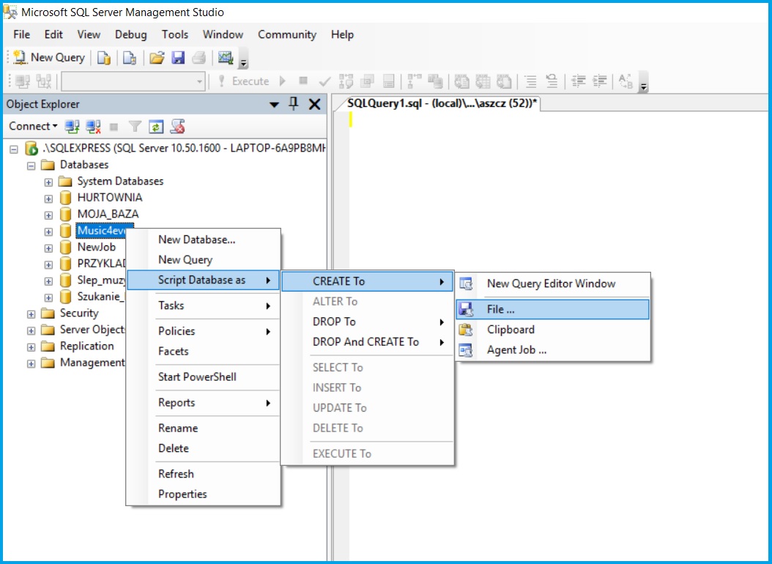Connect to a Database Engine instance

pyautogui.click(x=71, y=126)
